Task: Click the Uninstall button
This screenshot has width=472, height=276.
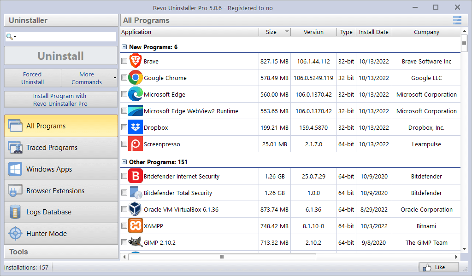Action: [x=61, y=56]
